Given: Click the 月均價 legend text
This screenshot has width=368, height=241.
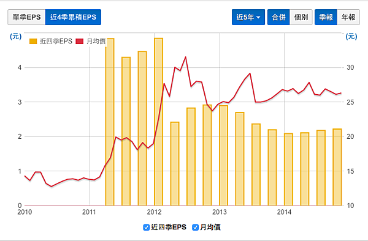Looking at the screenshot, I should [x=96, y=42].
